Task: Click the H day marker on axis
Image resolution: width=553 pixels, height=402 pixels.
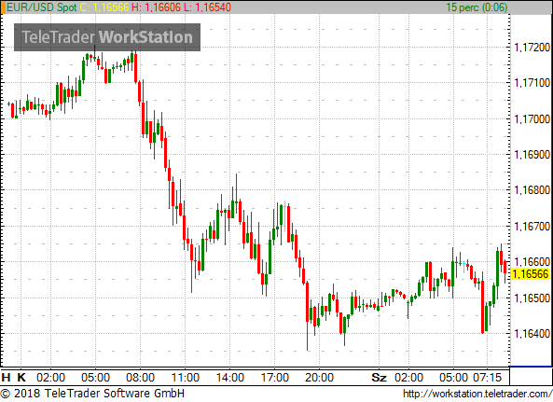Action: pyautogui.click(x=6, y=378)
